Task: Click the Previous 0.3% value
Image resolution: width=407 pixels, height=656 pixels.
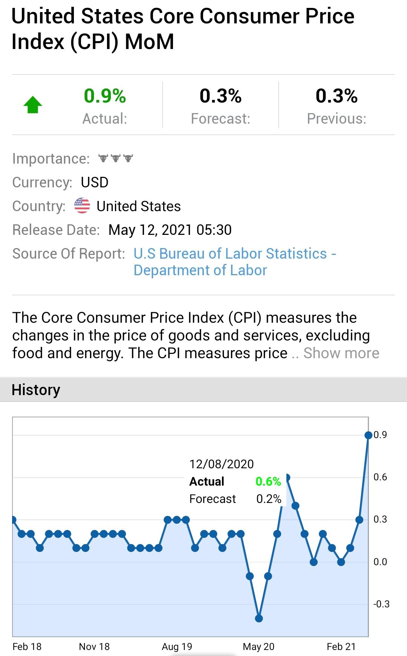Action: click(337, 96)
